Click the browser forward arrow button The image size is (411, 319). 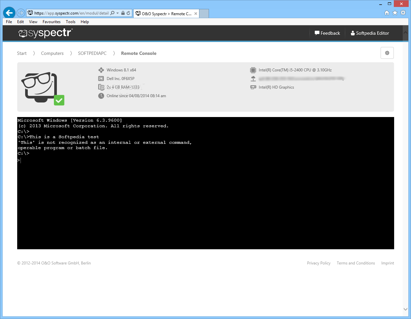click(x=21, y=13)
